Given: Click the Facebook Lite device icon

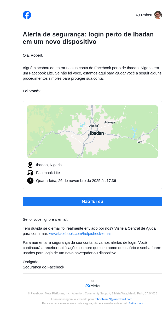Looking at the screenshot, I should tap(30, 173).
